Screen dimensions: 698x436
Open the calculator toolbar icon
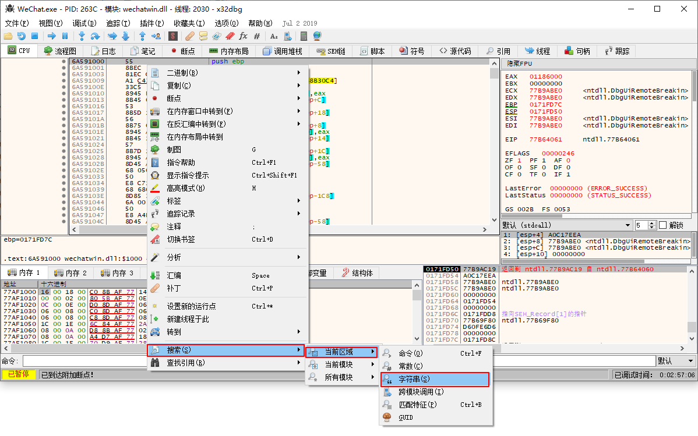(x=303, y=36)
